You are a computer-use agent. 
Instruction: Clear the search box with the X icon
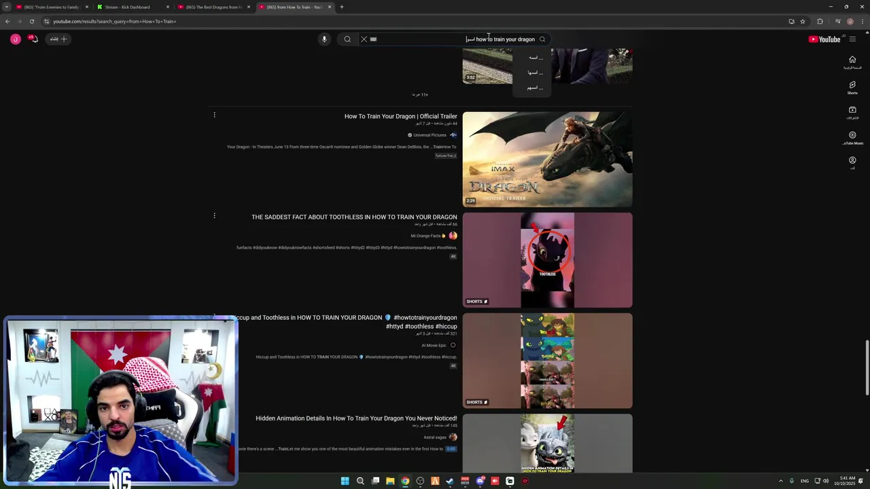[364, 39]
